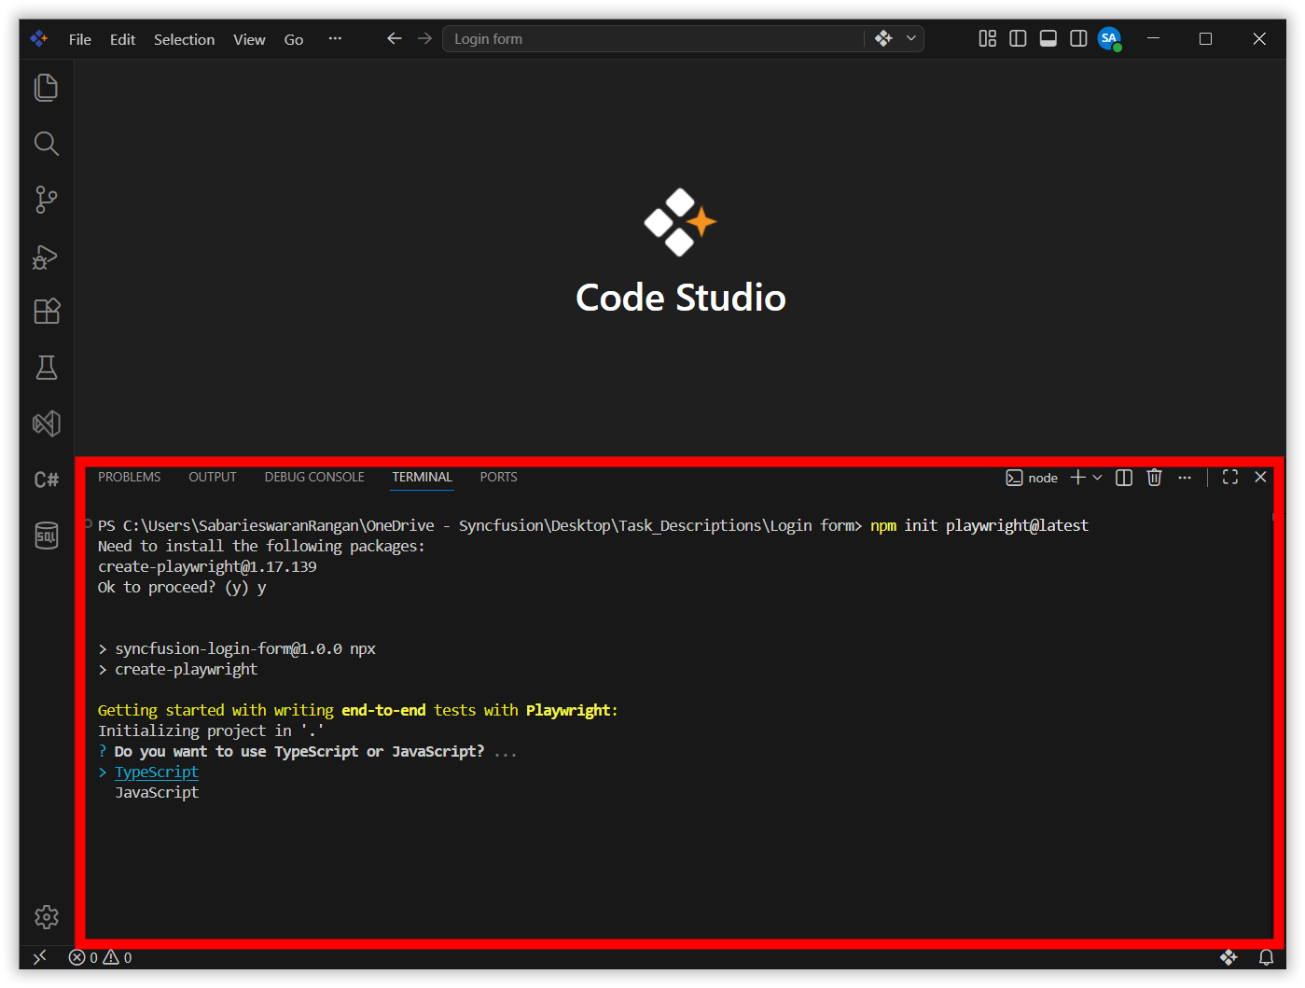The height and width of the screenshot is (988, 1305).
Task: Expand the new terminal launch profile dropdown
Action: click(1098, 477)
